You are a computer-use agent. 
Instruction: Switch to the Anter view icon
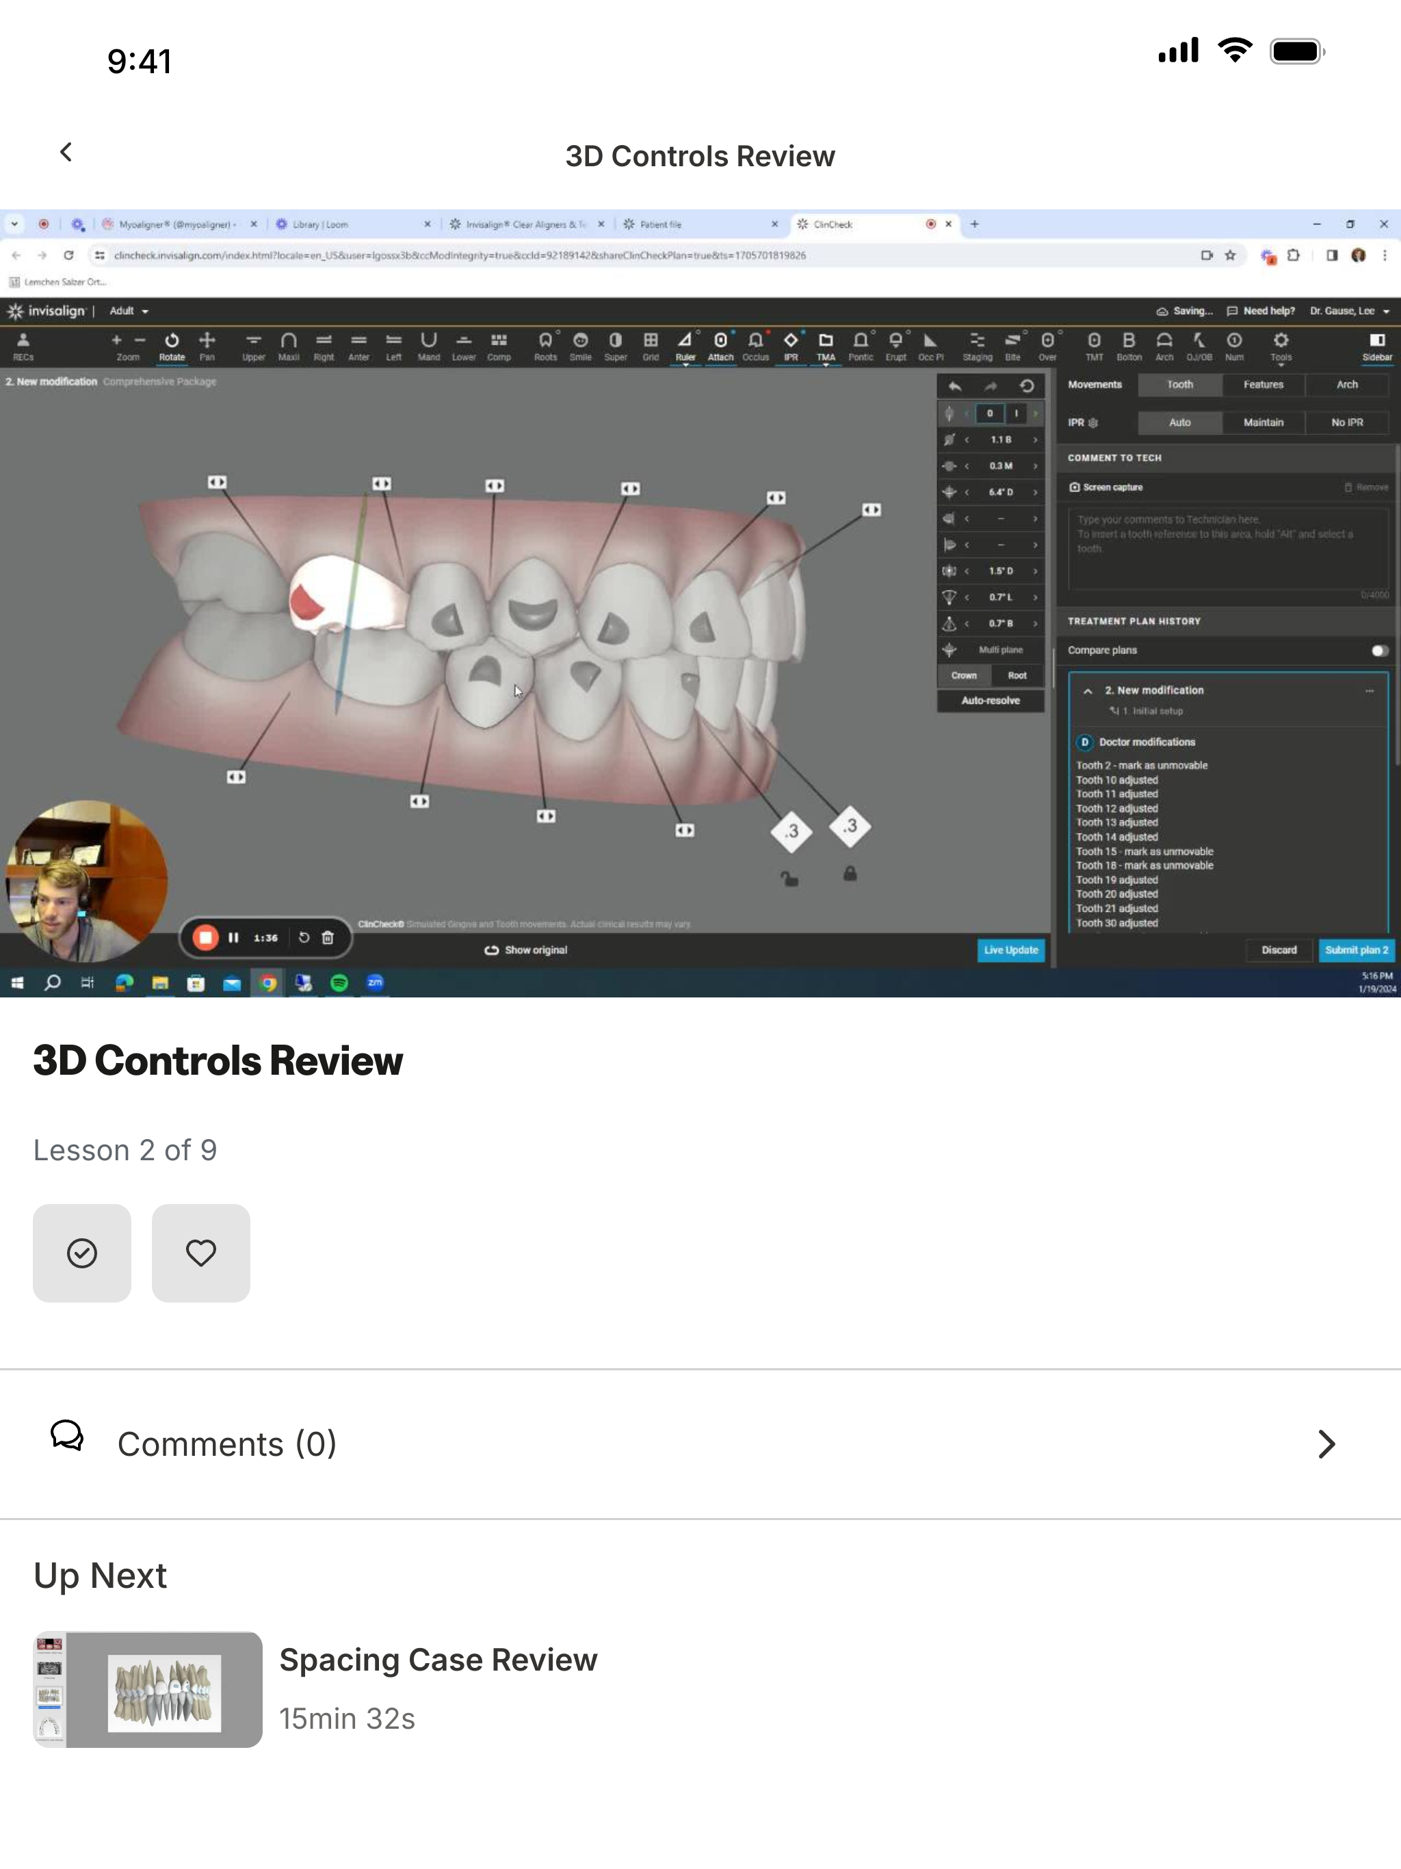click(359, 345)
